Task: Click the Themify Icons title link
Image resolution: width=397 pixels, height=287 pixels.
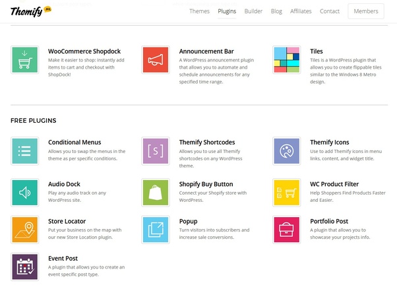Action: tap(330, 143)
